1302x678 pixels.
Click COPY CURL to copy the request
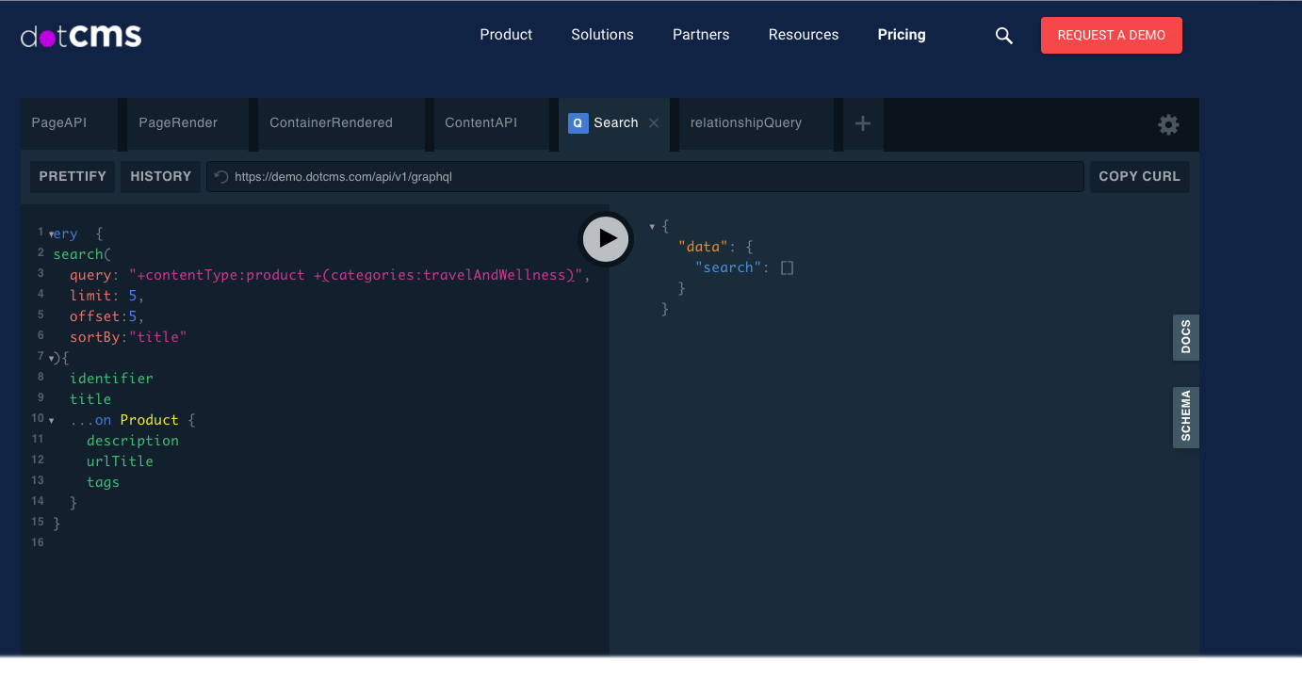click(1139, 176)
